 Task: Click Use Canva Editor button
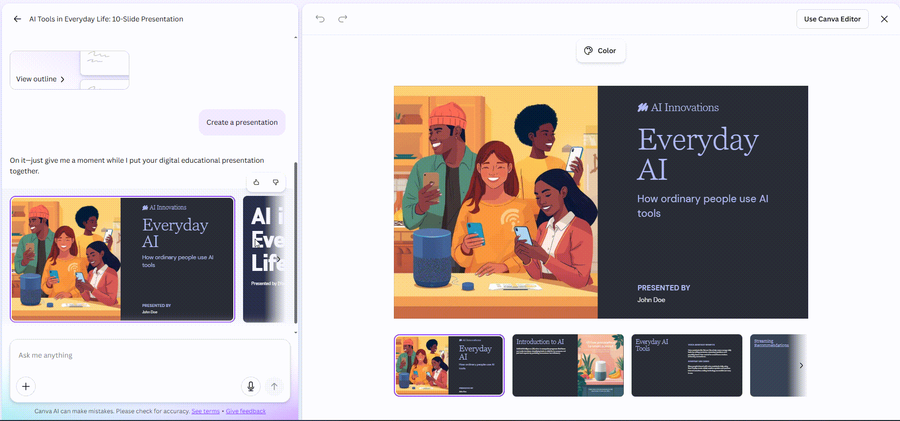pos(832,19)
